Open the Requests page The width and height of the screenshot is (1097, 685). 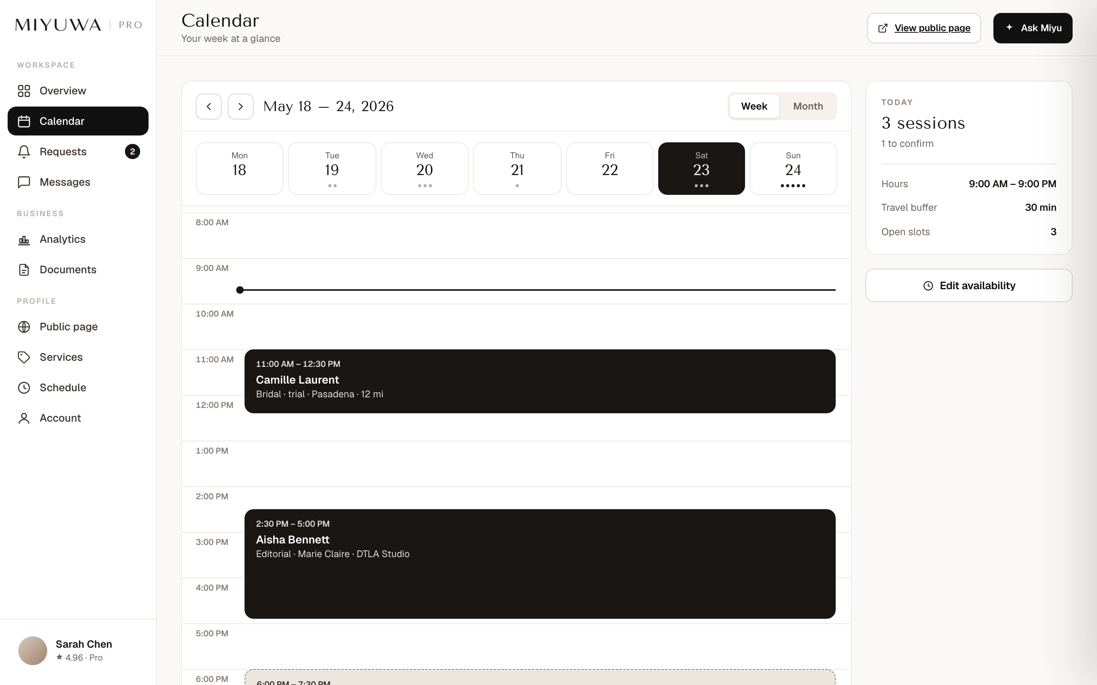(78, 151)
